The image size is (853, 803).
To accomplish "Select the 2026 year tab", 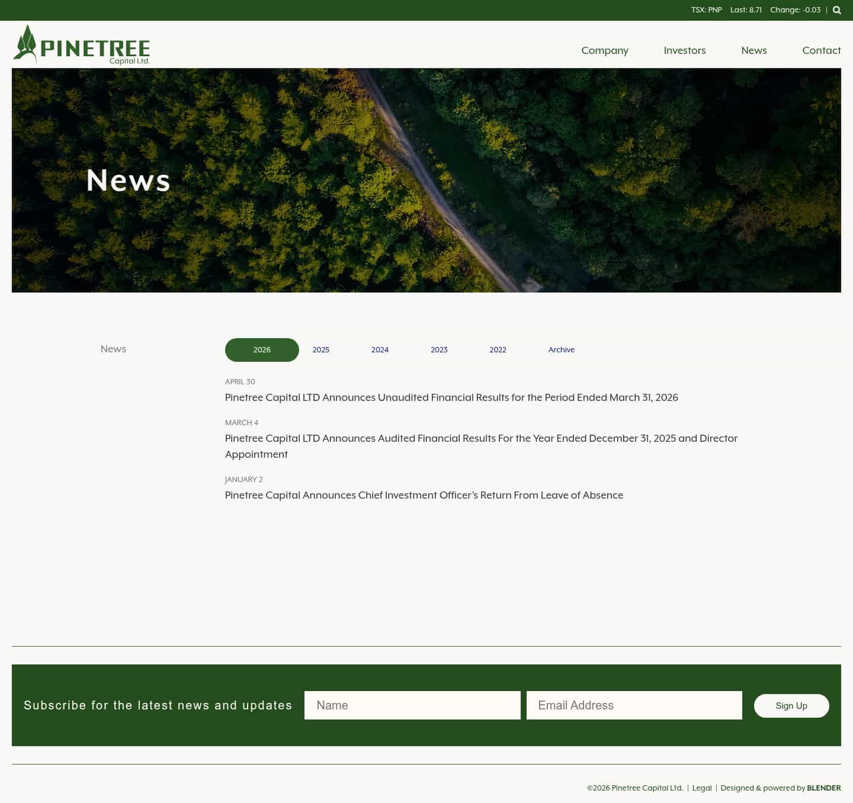I will (262, 350).
